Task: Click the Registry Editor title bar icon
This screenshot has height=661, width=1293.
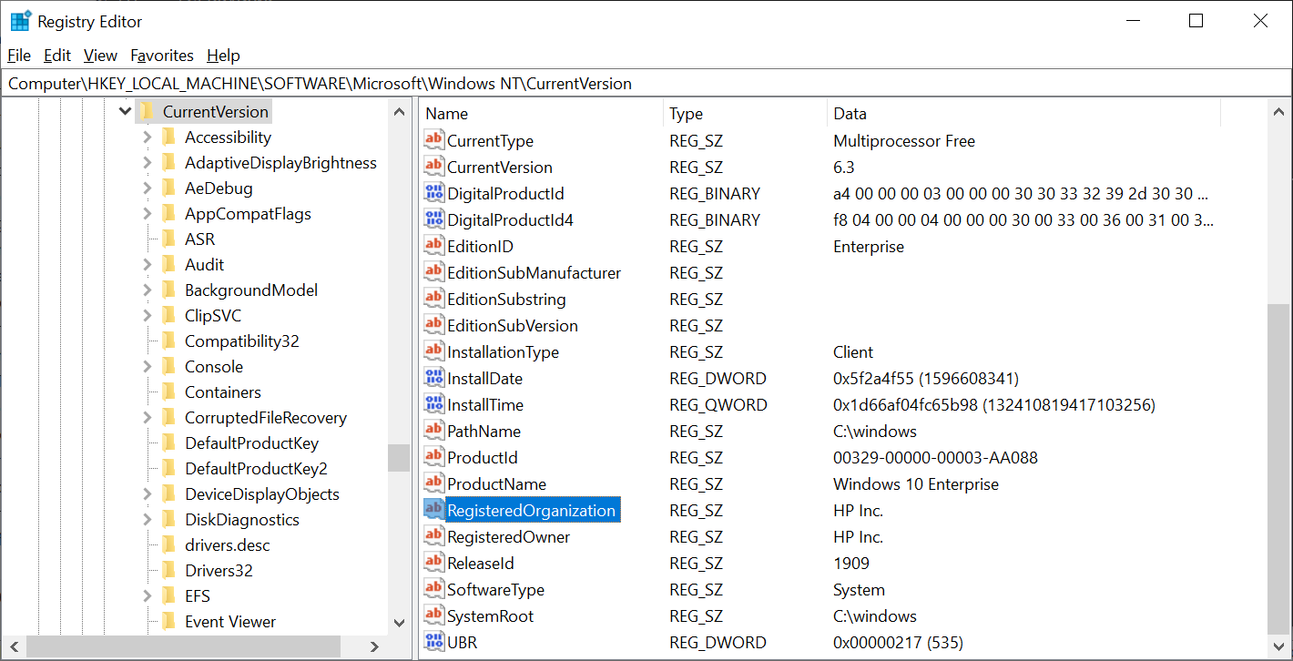Action: tap(20, 21)
